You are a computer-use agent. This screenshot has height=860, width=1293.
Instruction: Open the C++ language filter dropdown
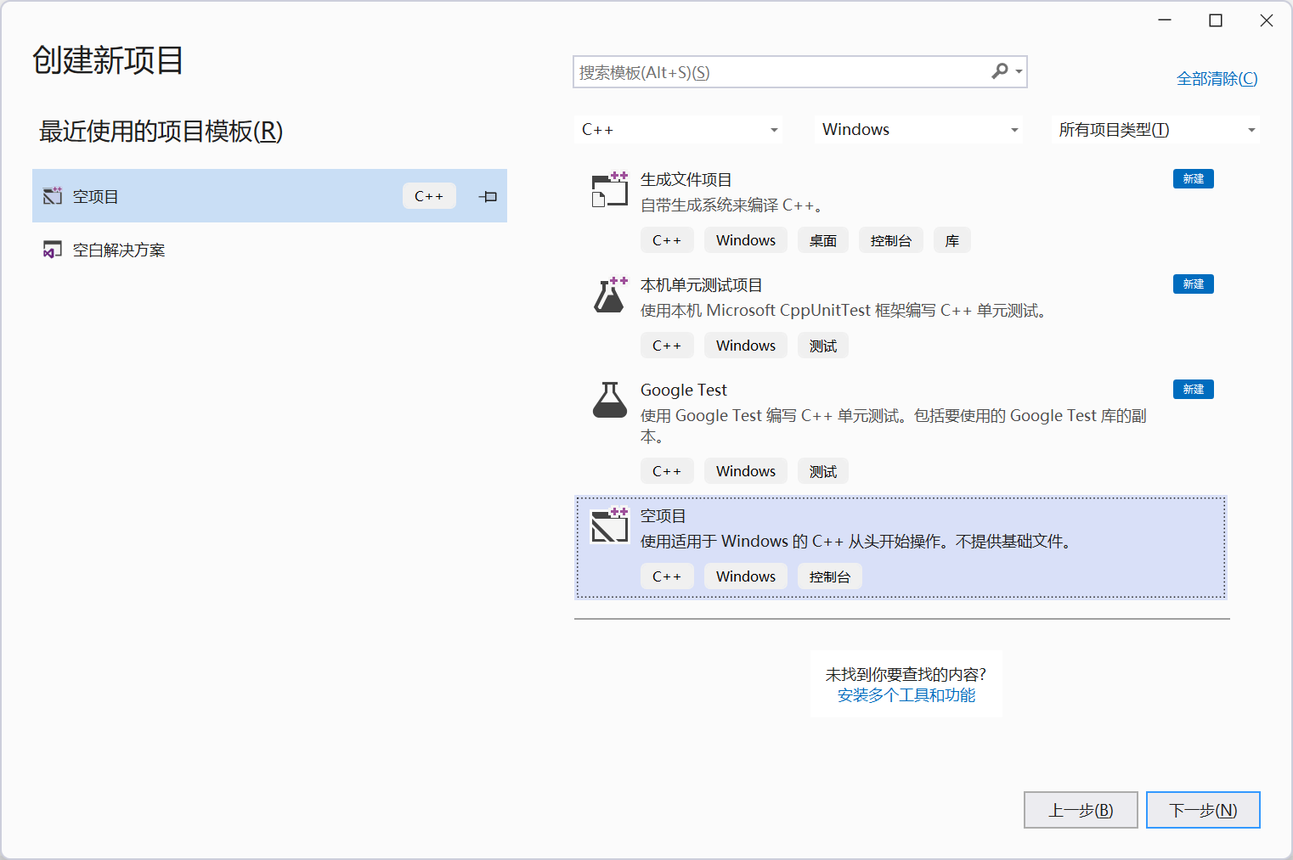(679, 130)
